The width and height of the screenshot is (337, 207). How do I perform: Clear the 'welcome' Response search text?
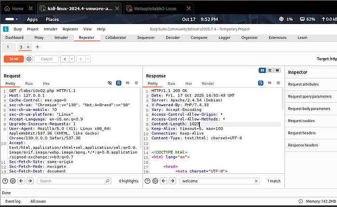pos(256,181)
